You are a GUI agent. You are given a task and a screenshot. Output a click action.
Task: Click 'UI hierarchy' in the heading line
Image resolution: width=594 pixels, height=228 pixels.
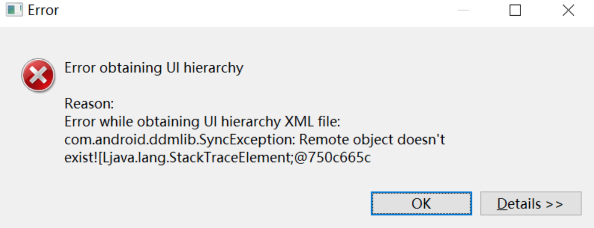[205, 68]
